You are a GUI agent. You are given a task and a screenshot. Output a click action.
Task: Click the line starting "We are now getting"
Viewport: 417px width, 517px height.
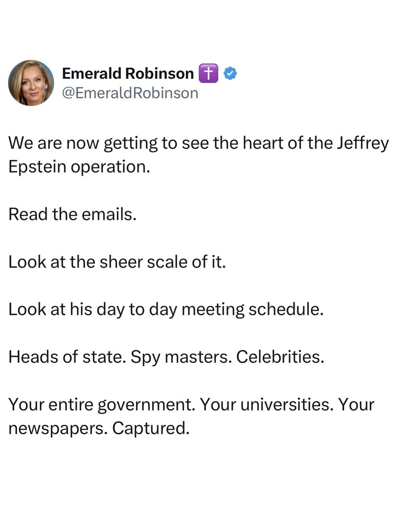point(198,143)
